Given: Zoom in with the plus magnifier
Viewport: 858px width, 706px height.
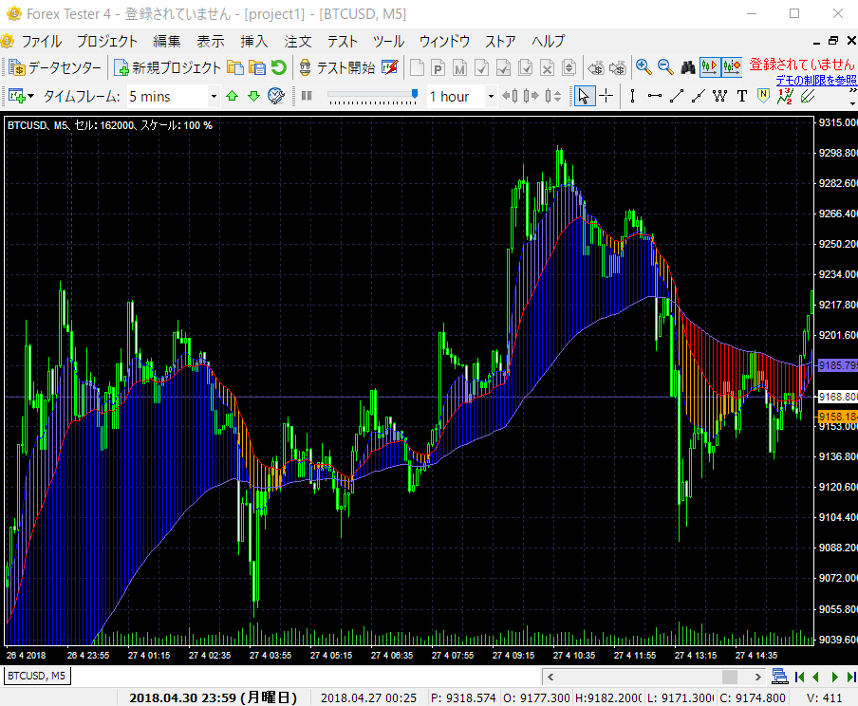Looking at the screenshot, I should coord(643,67).
